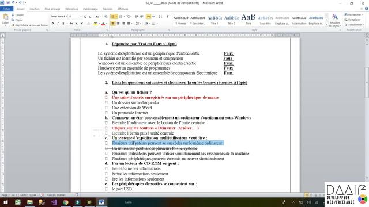The width and height of the screenshot is (369, 207).
Task: Align text left
Action: 113,24
